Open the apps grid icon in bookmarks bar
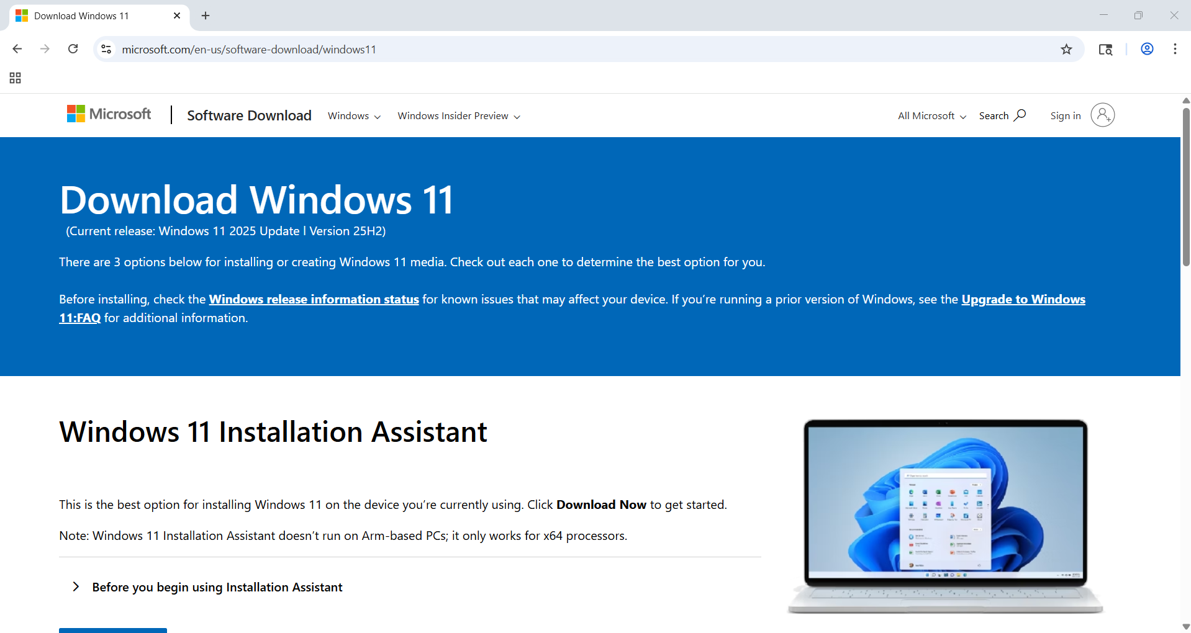Viewport: 1191px width, 633px height. (x=16, y=78)
